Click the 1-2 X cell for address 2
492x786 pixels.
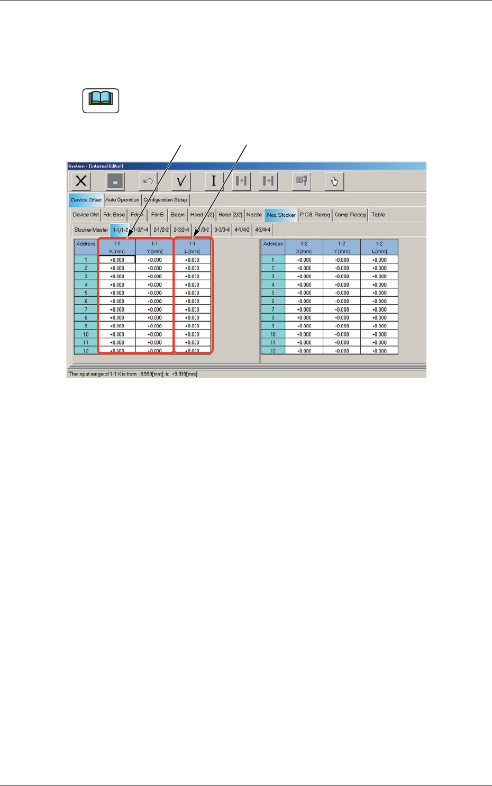(x=304, y=268)
